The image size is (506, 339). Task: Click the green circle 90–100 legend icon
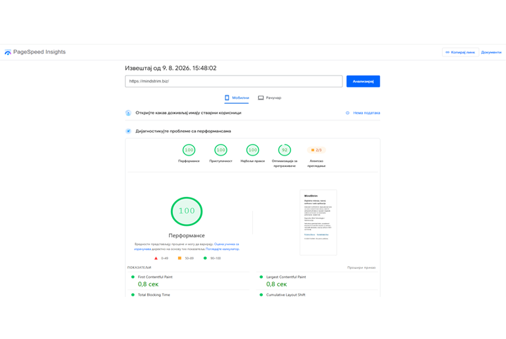205,258
